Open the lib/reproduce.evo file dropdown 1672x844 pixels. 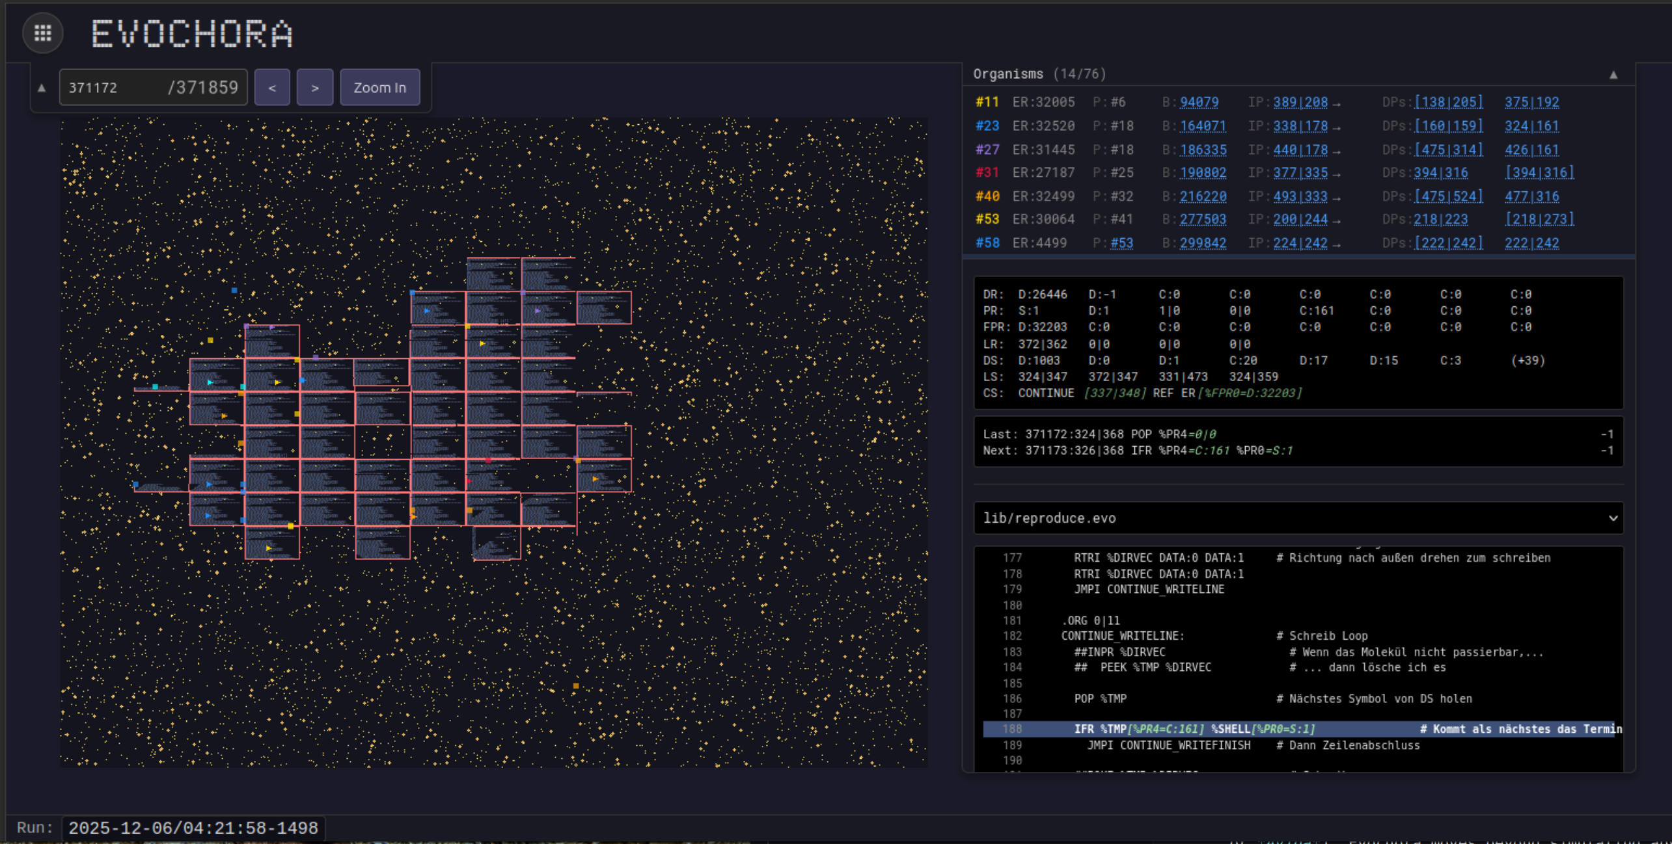pos(1298,518)
